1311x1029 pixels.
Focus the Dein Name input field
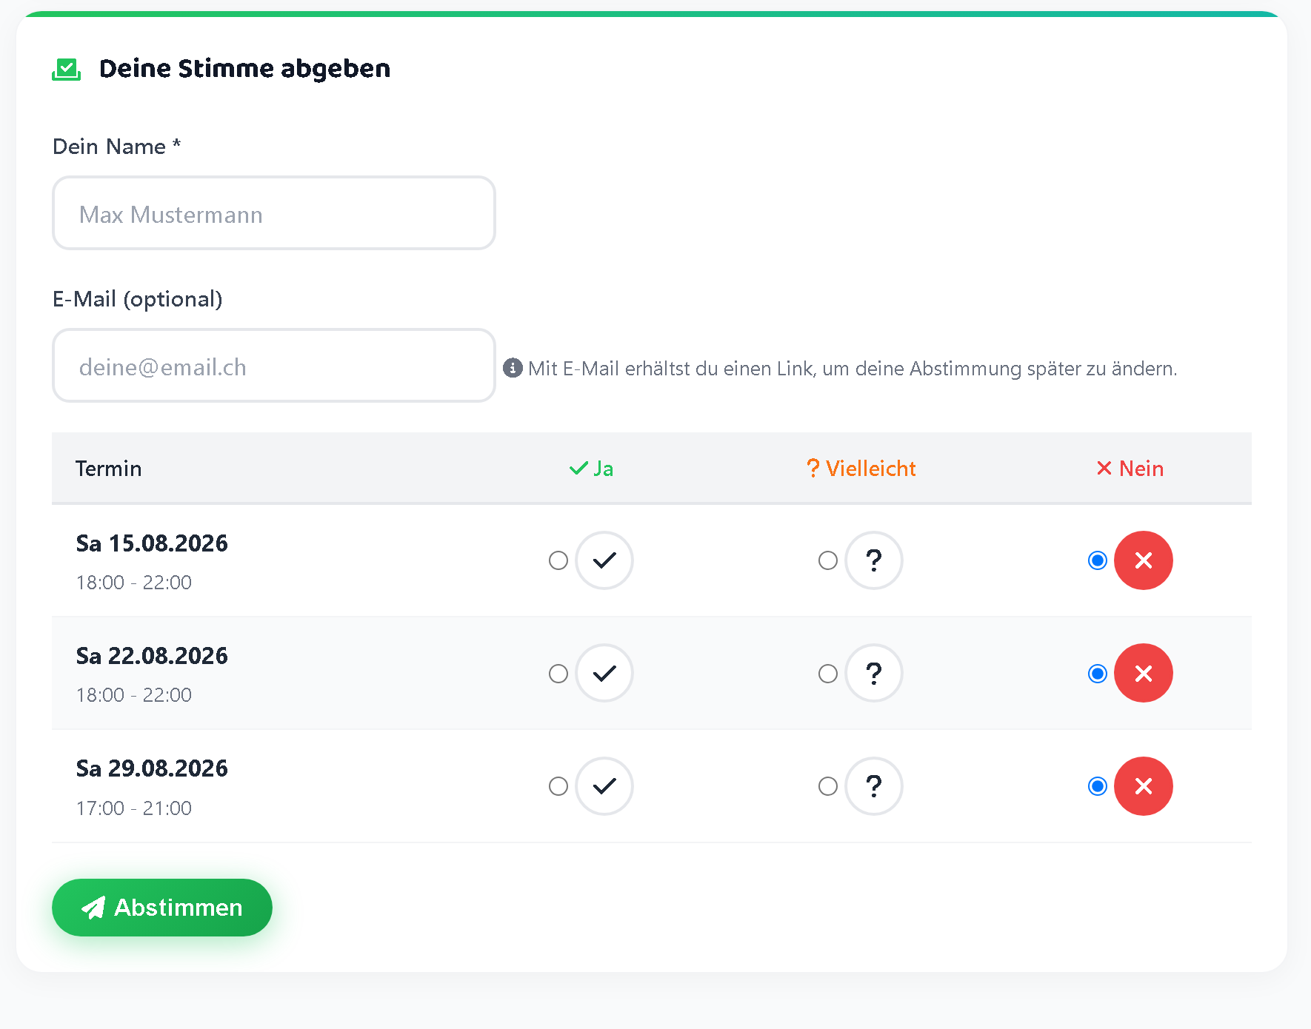(x=274, y=213)
